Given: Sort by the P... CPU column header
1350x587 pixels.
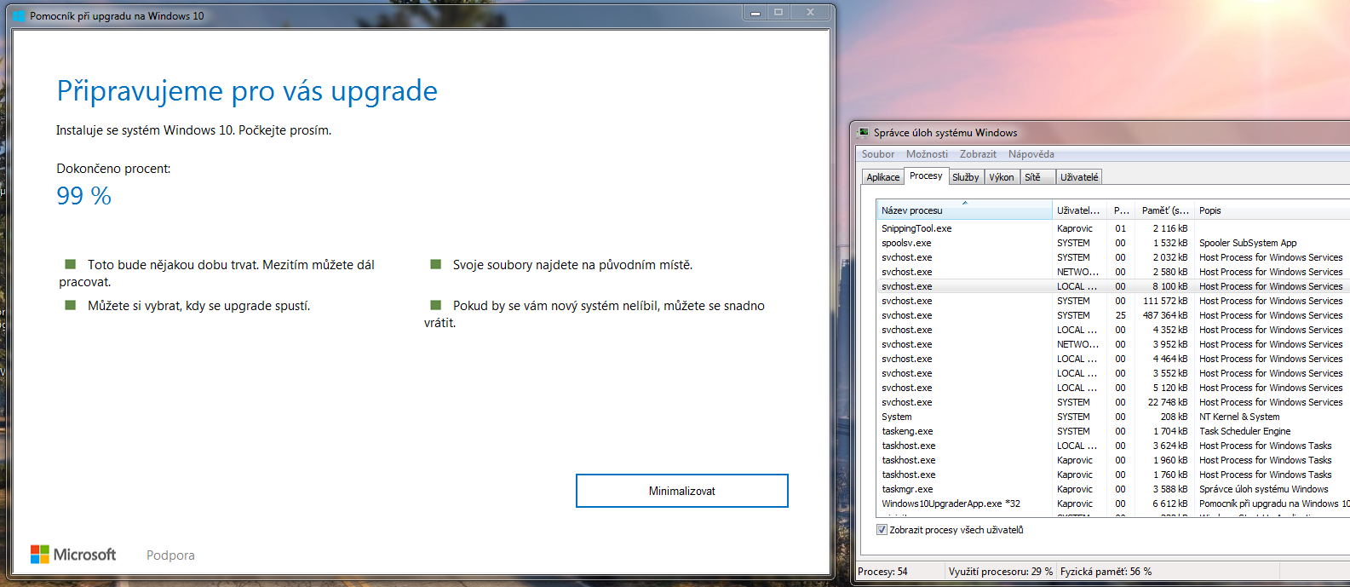Looking at the screenshot, I should pos(1121,210).
